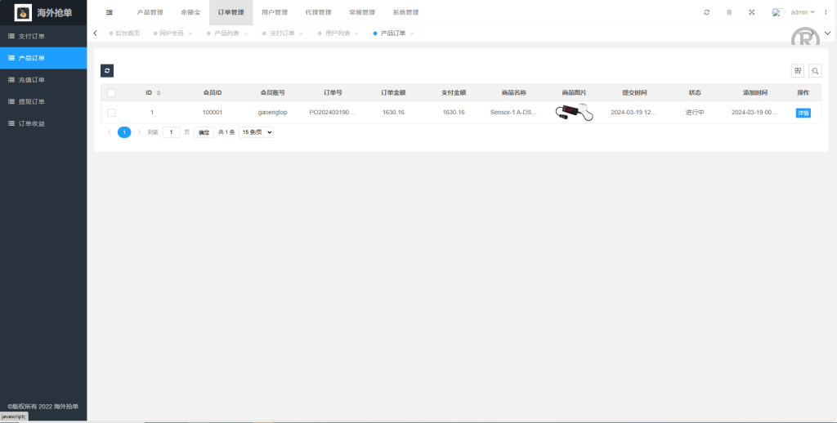Click the blue 详情 button in the row
Image resolution: width=837 pixels, height=423 pixels.
[803, 113]
